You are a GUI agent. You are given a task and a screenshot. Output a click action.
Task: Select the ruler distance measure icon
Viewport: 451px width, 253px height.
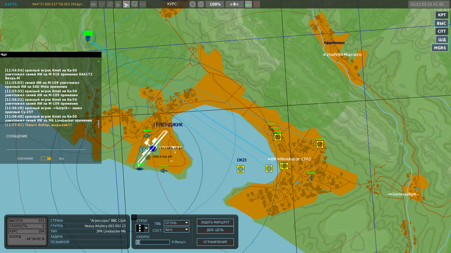click(x=143, y=5)
